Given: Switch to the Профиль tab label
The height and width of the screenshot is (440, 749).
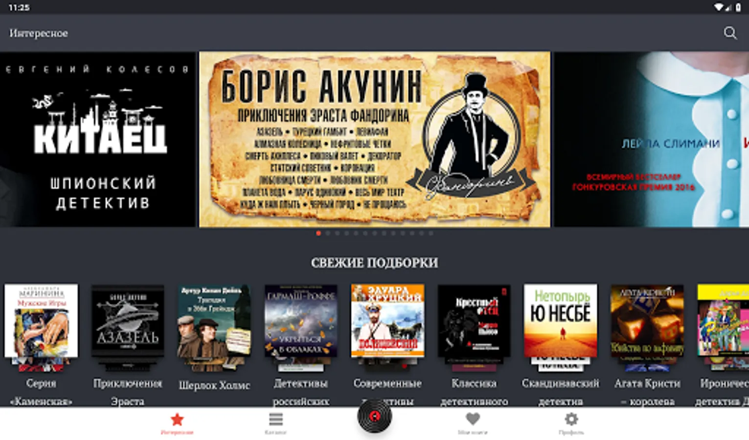Looking at the screenshot, I should pyautogui.click(x=571, y=432).
